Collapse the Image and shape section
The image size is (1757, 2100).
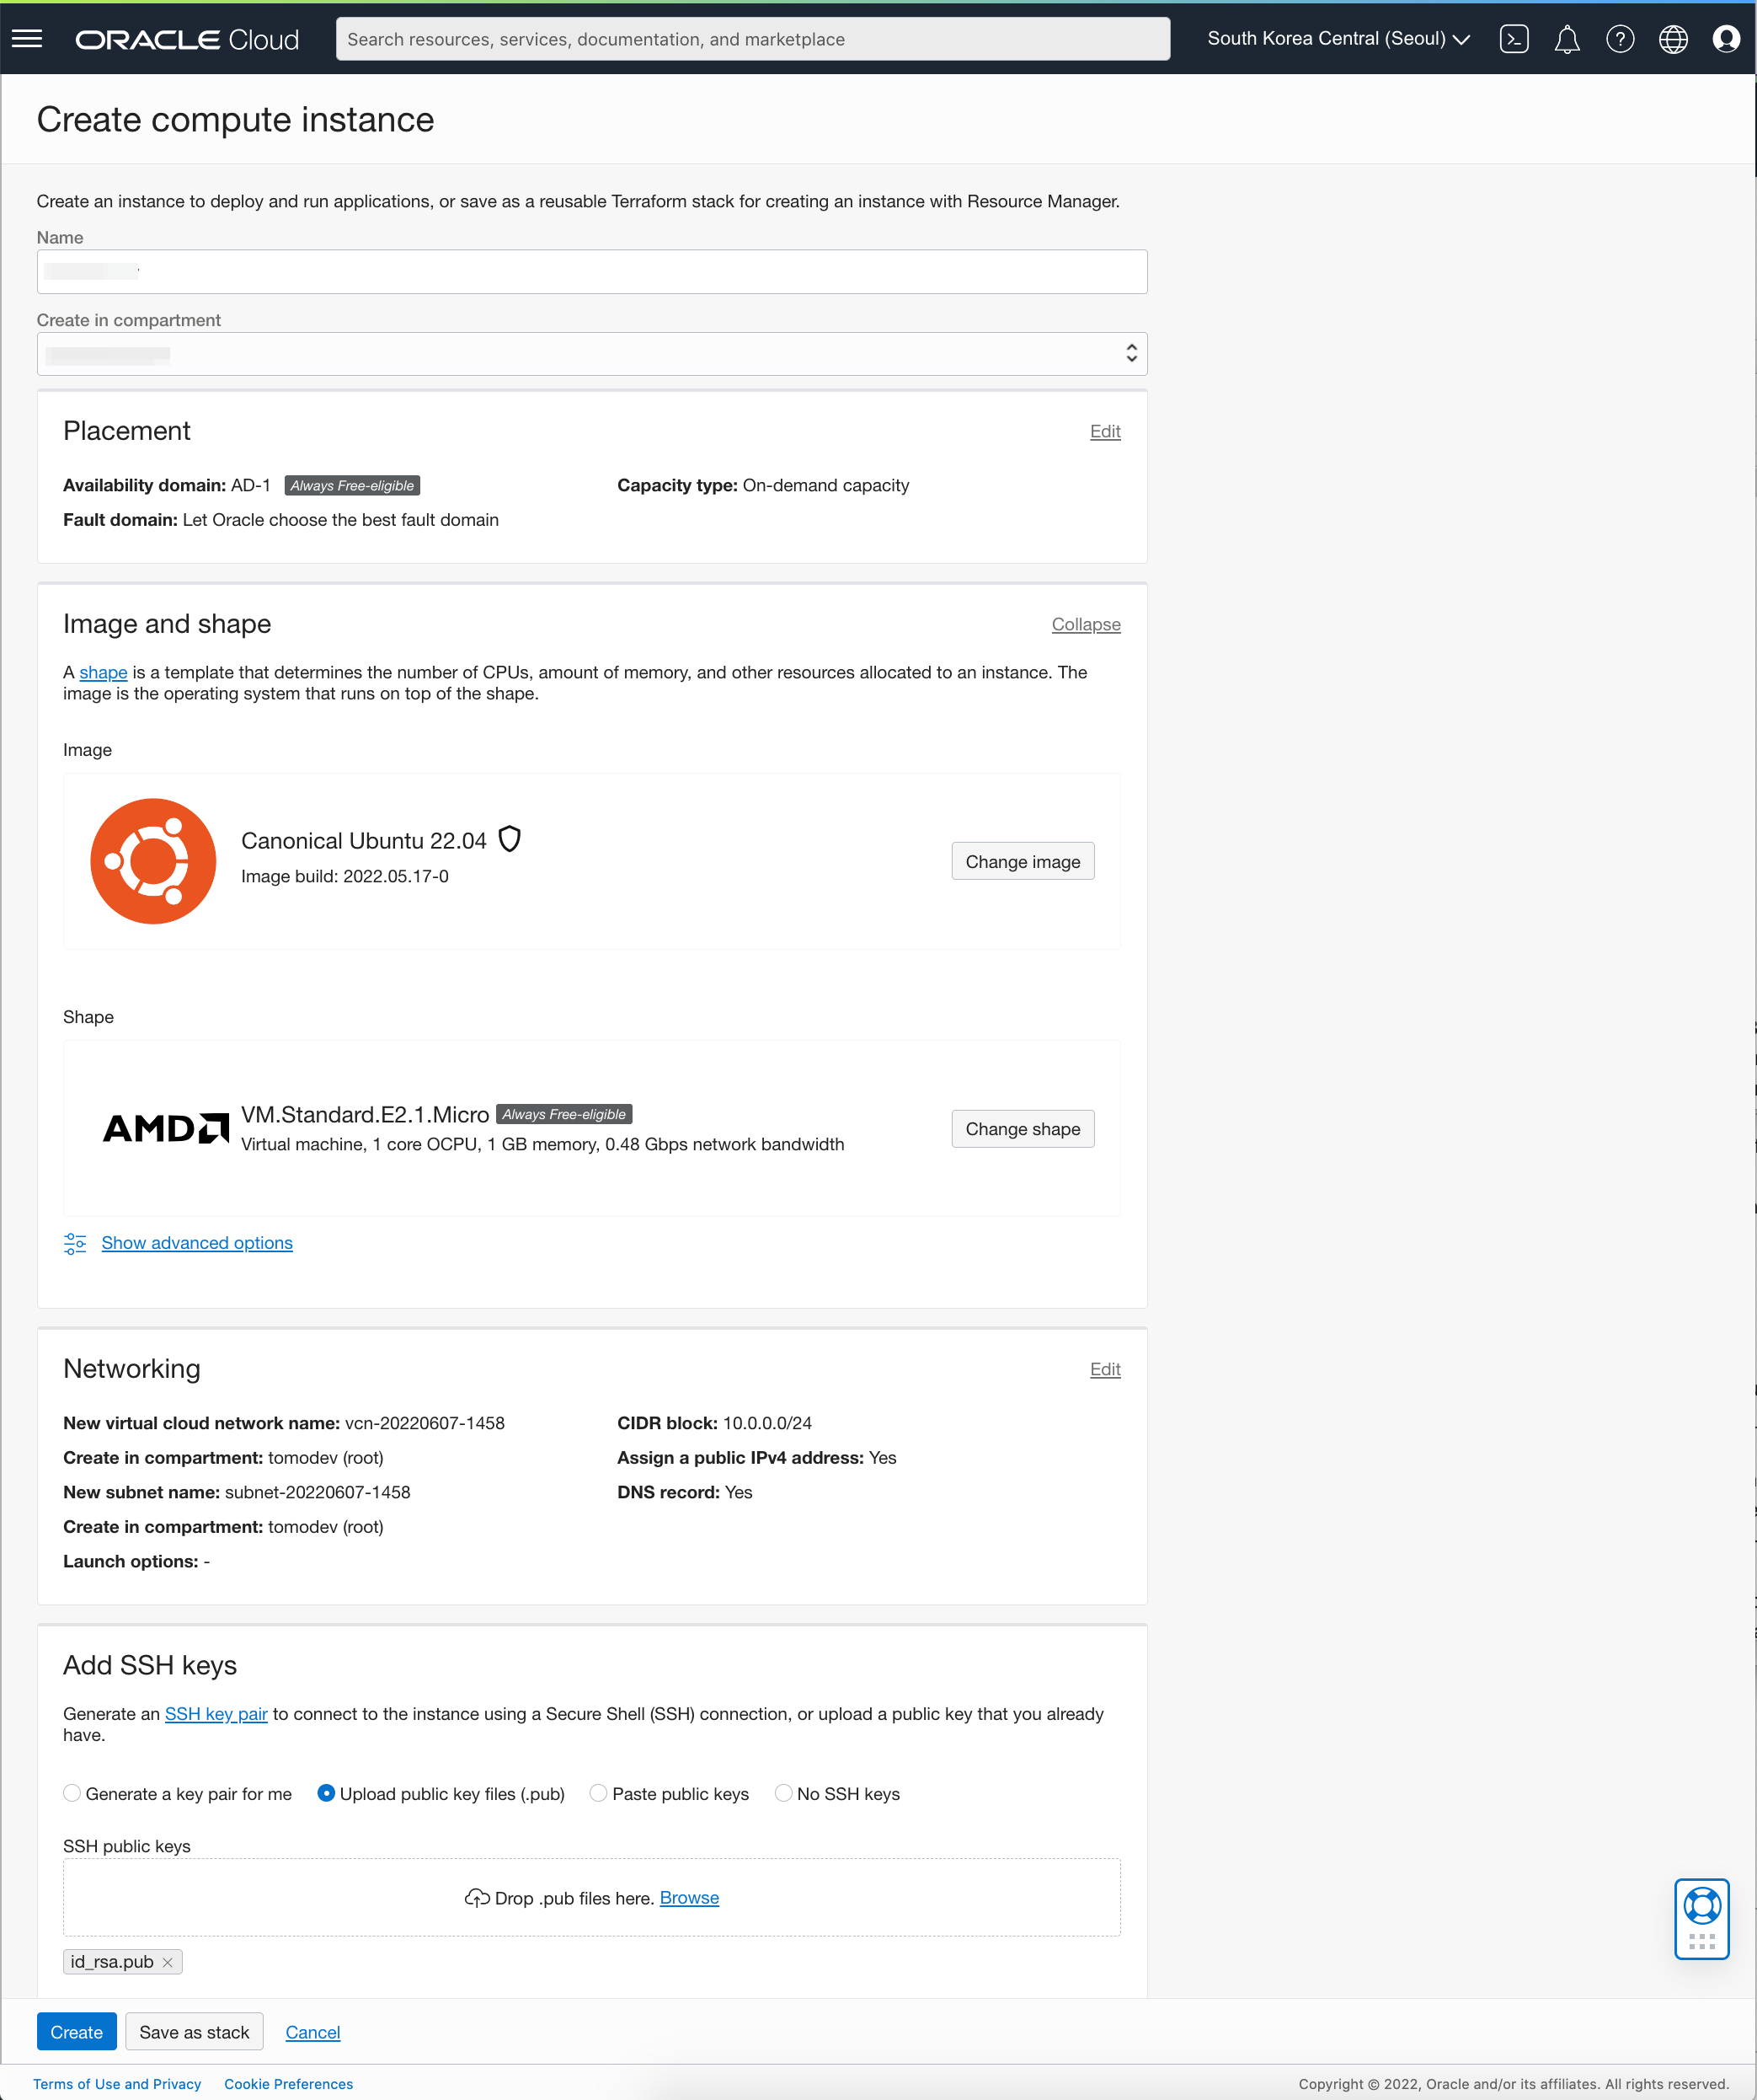click(1086, 624)
